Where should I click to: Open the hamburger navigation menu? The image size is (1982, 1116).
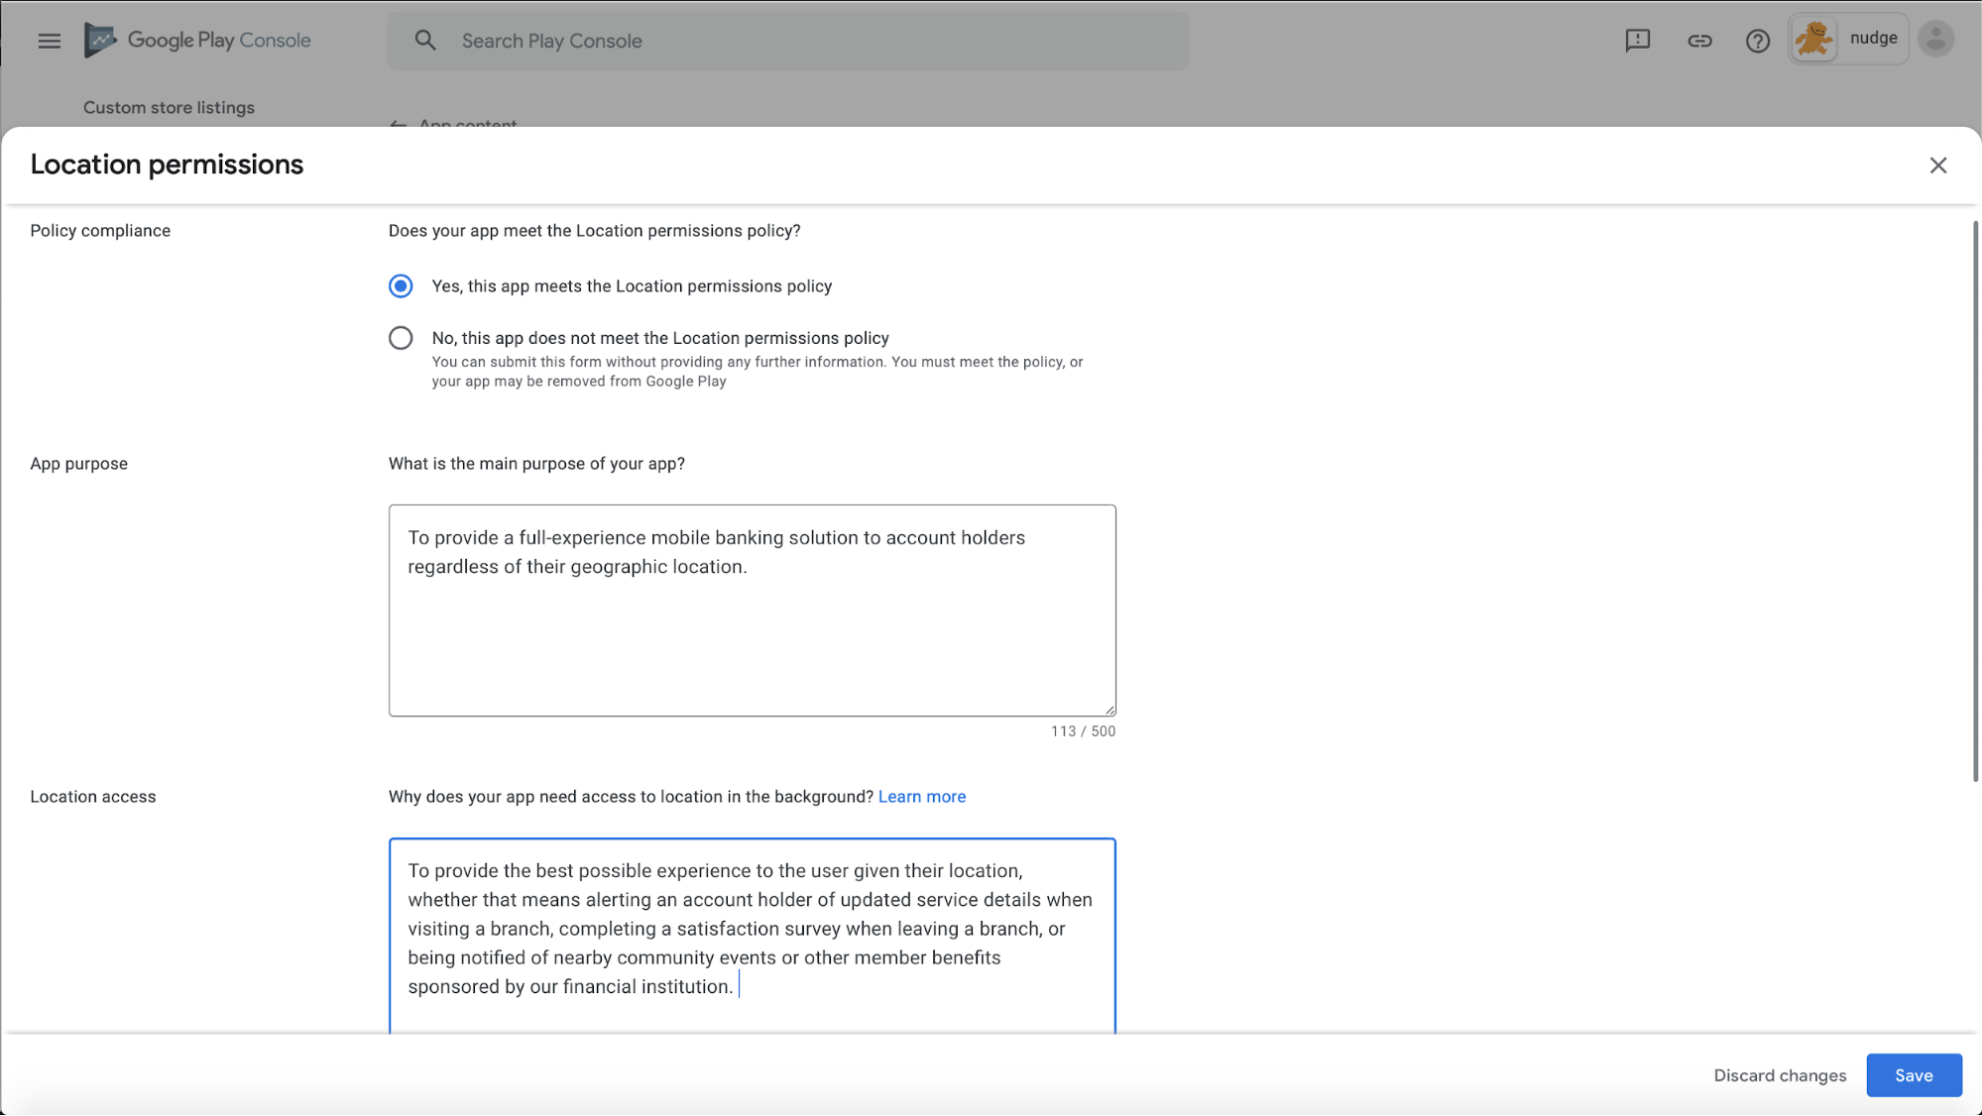pyautogui.click(x=49, y=41)
